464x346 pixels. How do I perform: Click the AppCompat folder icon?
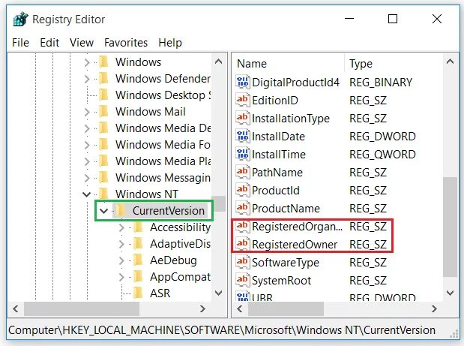(x=138, y=277)
